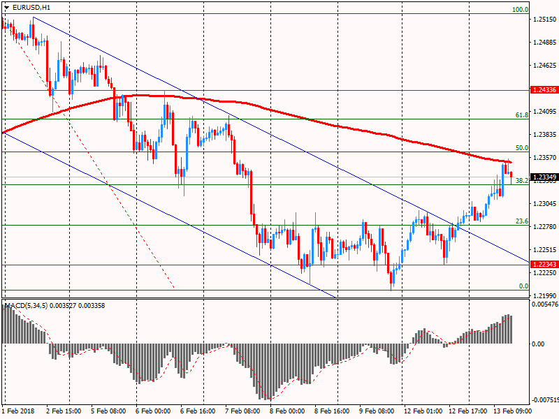This screenshot has height=419, width=559.
Task: Select the 2 Feb 15:00 time label
Action: (x=64, y=411)
